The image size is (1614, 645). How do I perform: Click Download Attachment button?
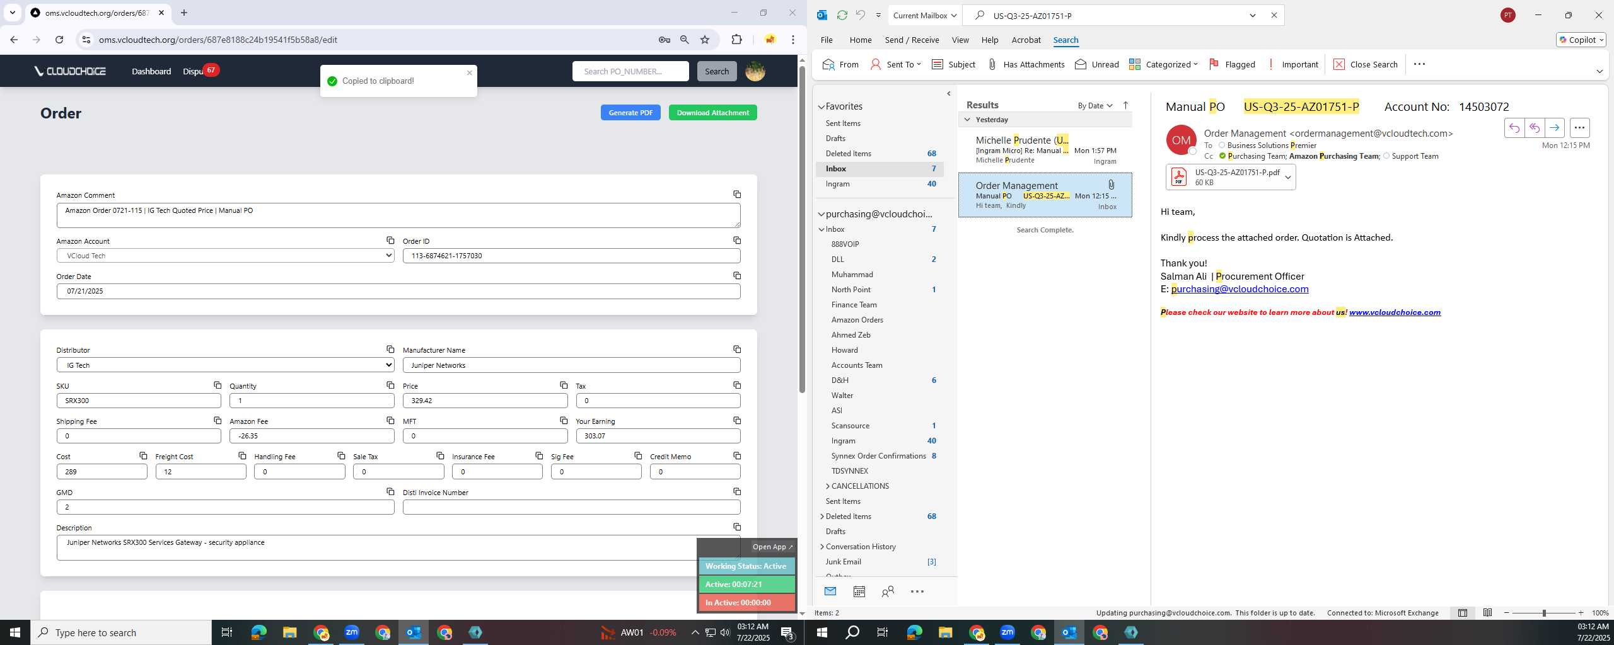(712, 113)
